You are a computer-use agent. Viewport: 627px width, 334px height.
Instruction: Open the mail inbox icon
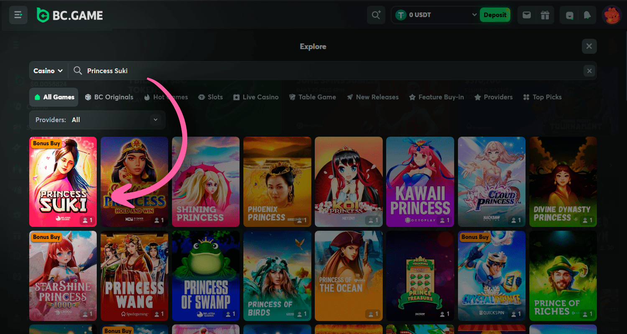pyautogui.click(x=527, y=15)
